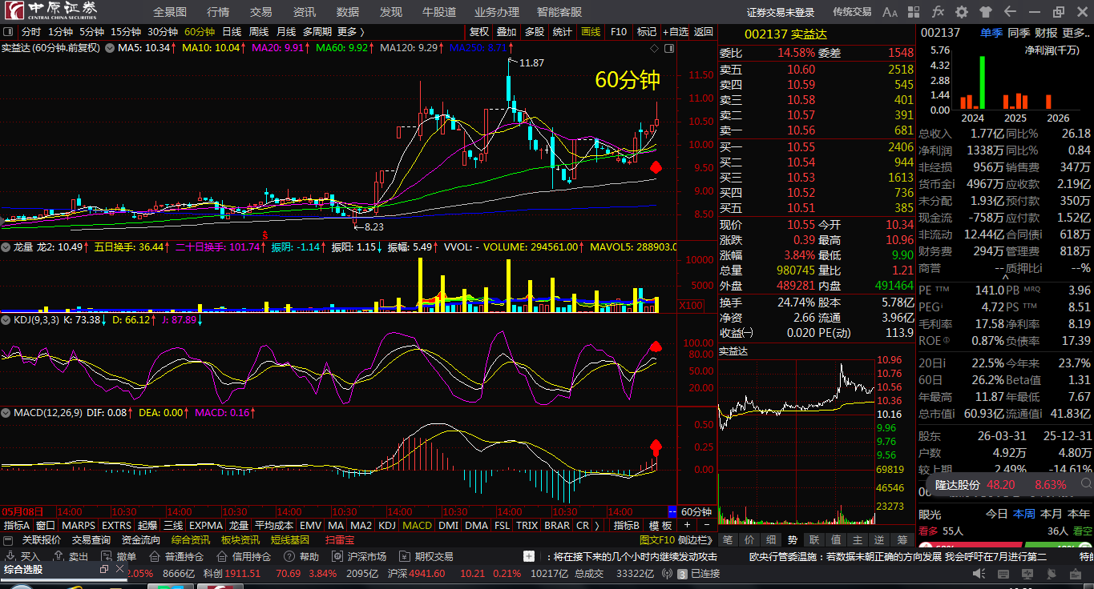Click the 复权 button
The height and width of the screenshot is (589, 1094).
click(479, 32)
